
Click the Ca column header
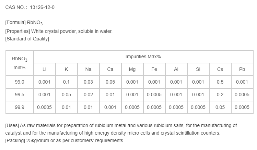pyautogui.click(x=110, y=69)
